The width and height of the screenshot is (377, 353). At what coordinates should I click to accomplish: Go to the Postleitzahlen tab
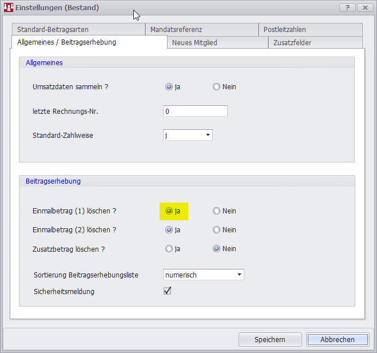(284, 29)
